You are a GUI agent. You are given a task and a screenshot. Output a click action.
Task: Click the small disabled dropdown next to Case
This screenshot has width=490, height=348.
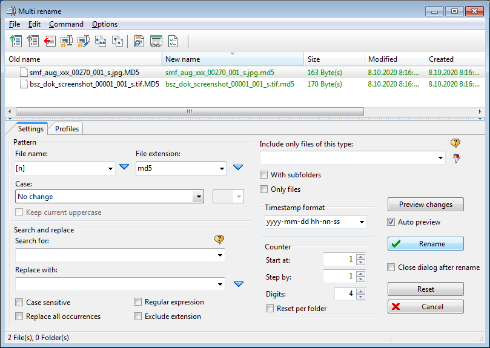tap(228, 197)
